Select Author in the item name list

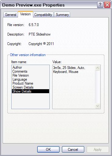[31, 67]
